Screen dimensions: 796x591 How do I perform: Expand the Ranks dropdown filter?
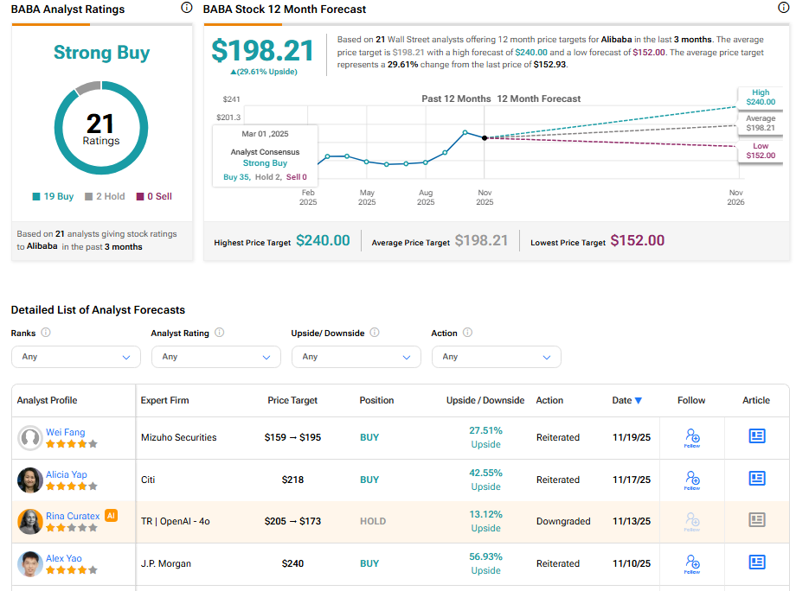click(75, 357)
